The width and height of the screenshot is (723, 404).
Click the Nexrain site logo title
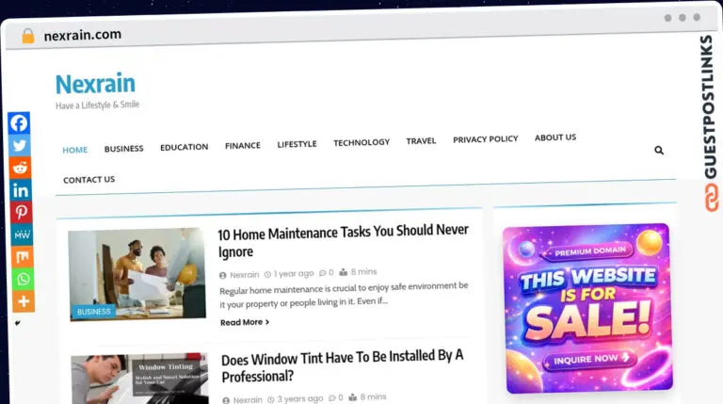pyautogui.click(x=95, y=84)
